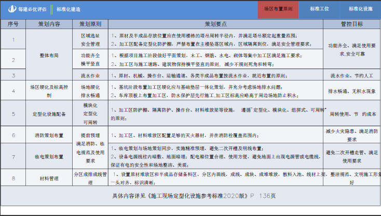Click the 分区成排成线管理 cell
381x216 pixels.
(90, 178)
